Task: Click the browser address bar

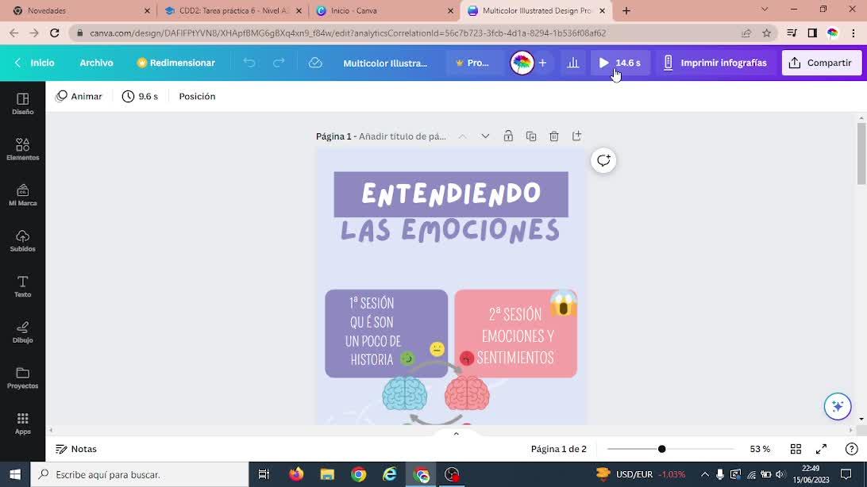Action: (x=409, y=33)
